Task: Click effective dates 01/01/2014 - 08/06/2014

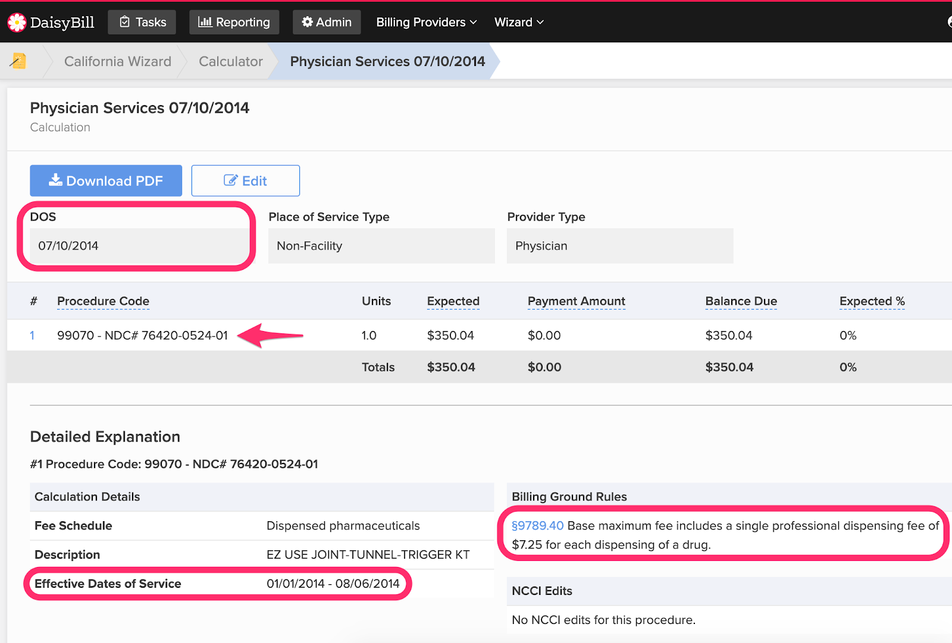Action: pos(333,584)
